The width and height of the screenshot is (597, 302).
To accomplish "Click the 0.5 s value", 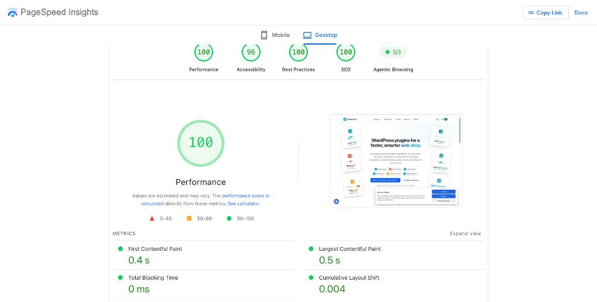I will [x=330, y=260].
